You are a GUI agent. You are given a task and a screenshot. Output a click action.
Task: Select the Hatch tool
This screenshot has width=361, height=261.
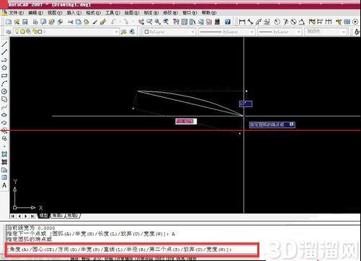click(4, 154)
